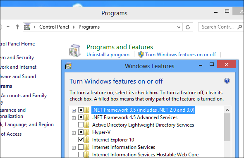Screen dimensions: 244x158
Task: Enable Active Directory Lightweight Directory Services checkbox
Action: coord(81,124)
